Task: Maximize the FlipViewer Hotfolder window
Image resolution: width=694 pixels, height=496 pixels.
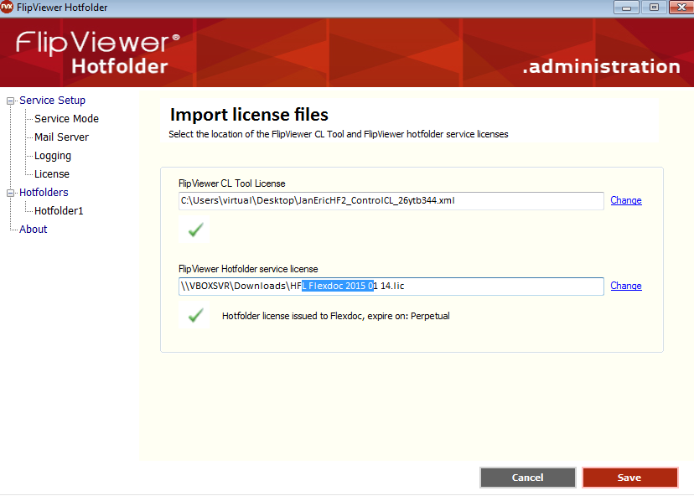Action: pyautogui.click(x=654, y=8)
